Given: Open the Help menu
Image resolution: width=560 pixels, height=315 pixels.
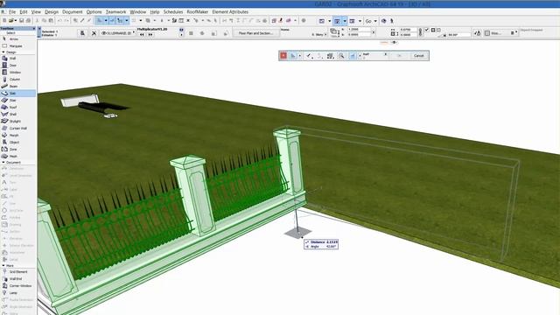Looking at the screenshot, I should click(x=155, y=11).
